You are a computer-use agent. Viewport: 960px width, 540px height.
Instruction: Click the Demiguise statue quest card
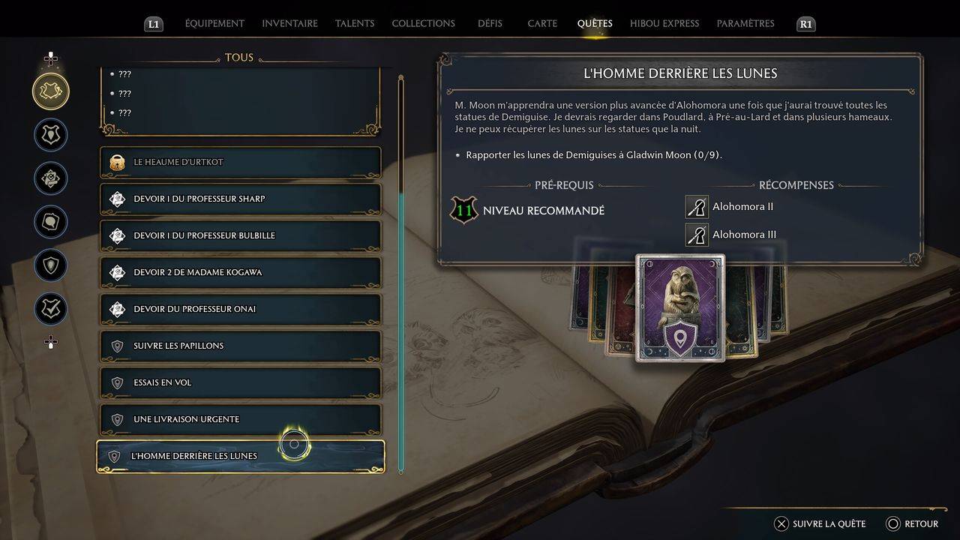(x=680, y=308)
